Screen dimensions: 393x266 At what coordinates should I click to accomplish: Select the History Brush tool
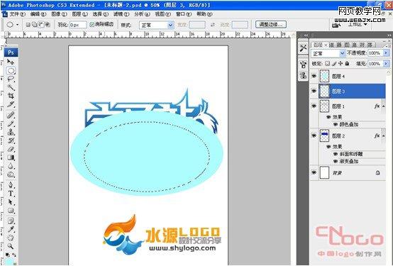click(x=11, y=140)
